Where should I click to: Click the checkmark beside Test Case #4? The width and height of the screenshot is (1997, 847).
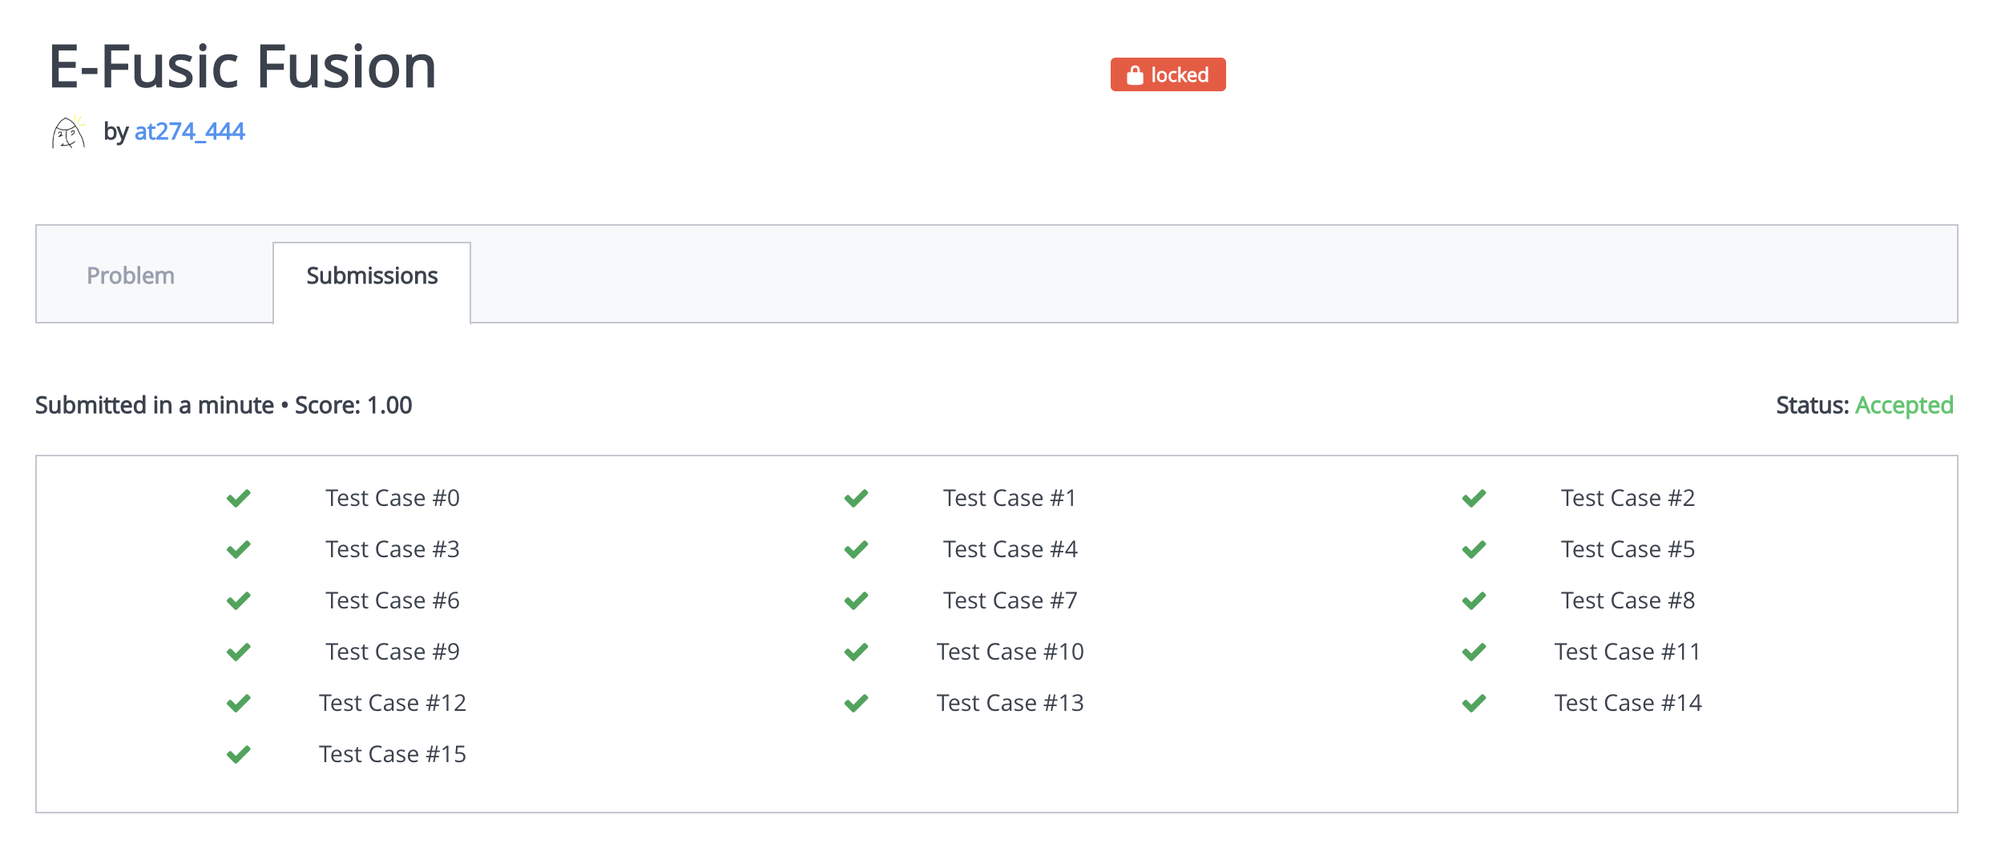[857, 550]
